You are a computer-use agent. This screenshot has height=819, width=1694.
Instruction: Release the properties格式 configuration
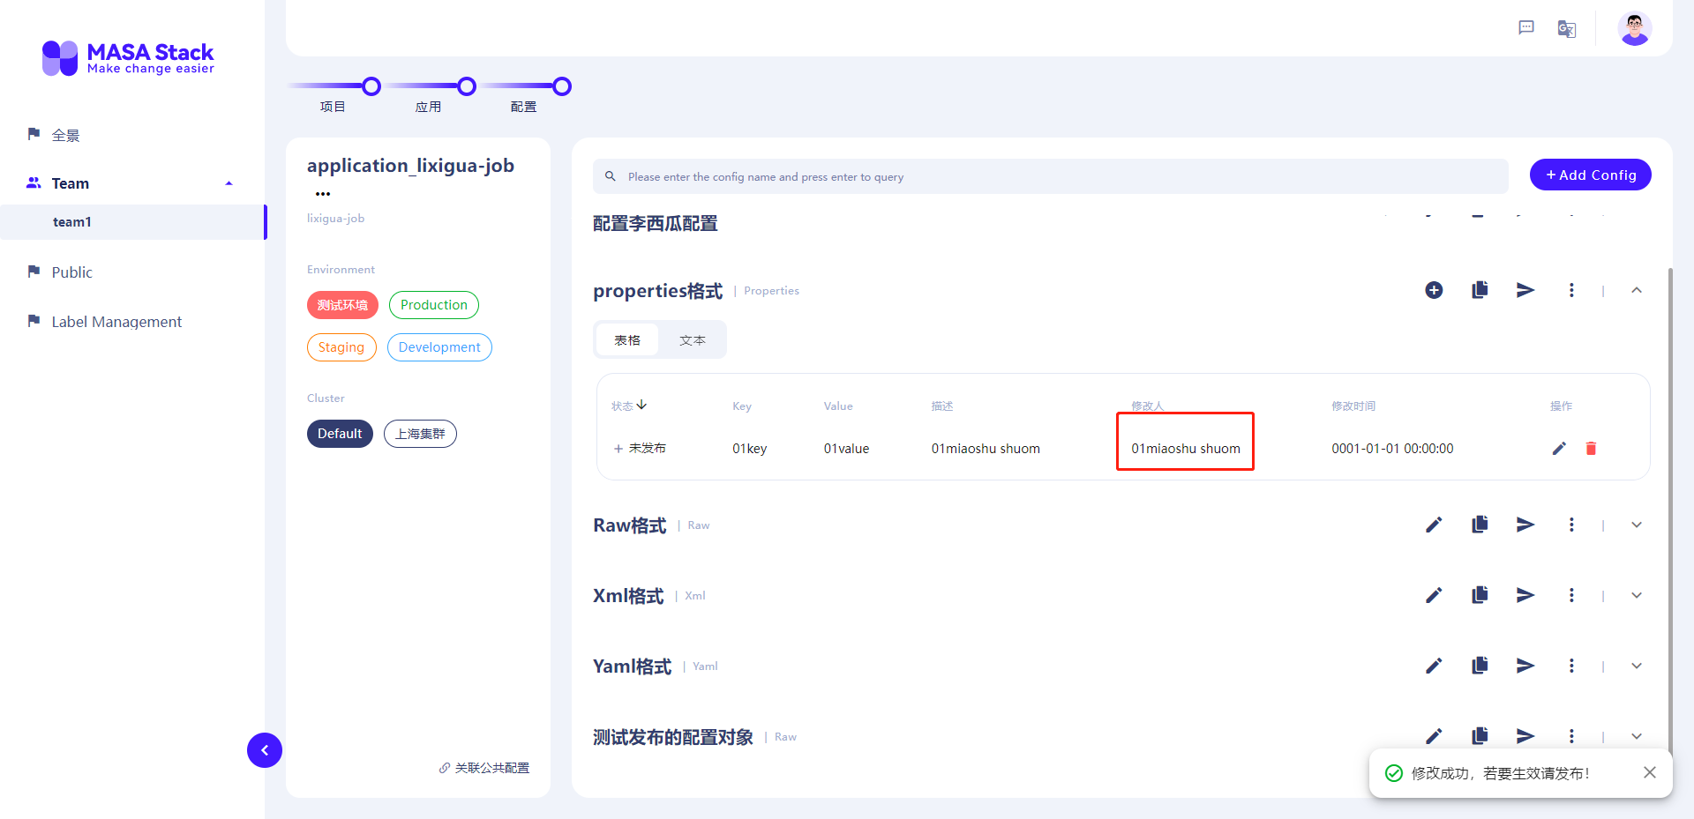(1525, 289)
